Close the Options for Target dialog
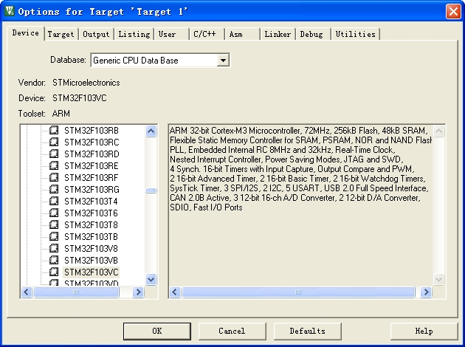The width and height of the screenshot is (465, 347). click(x=453, y=12)
